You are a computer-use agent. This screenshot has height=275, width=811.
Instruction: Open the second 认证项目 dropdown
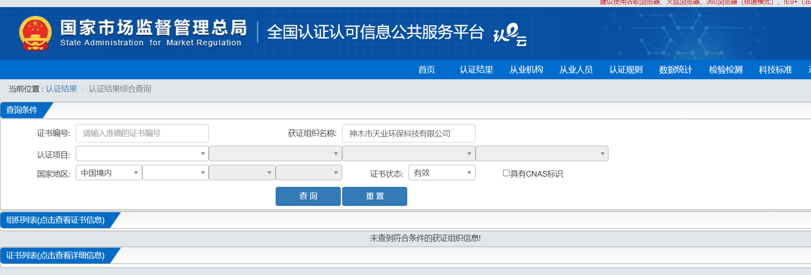click(275, 154)
